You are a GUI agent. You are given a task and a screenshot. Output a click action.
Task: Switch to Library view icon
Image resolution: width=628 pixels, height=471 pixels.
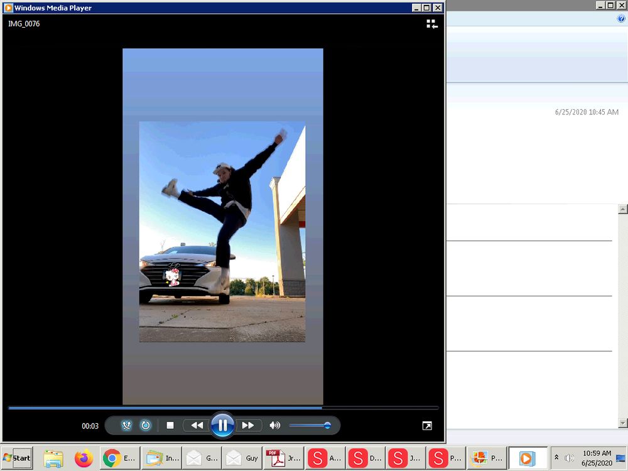click(x=431, y=24)
